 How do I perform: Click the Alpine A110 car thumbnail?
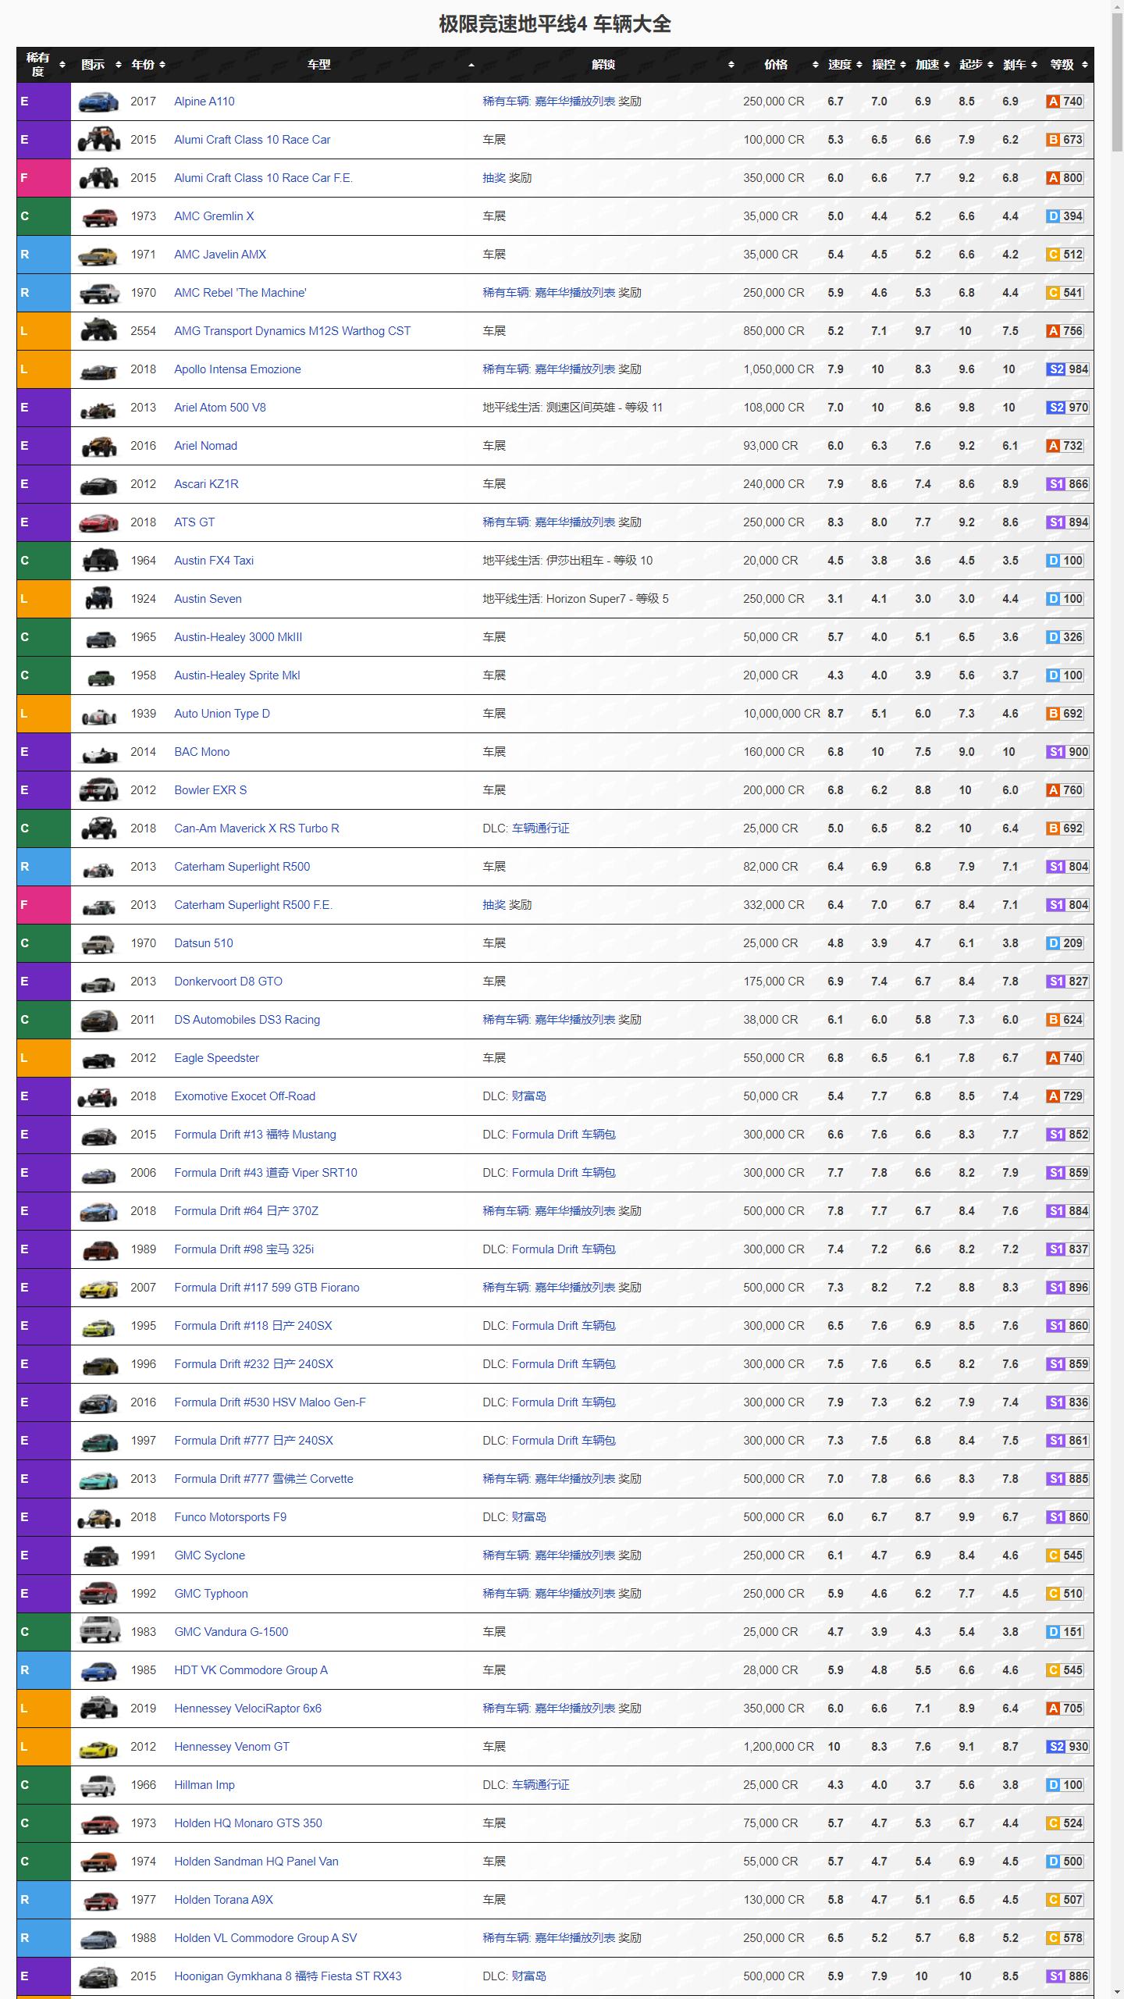[99, 102]
